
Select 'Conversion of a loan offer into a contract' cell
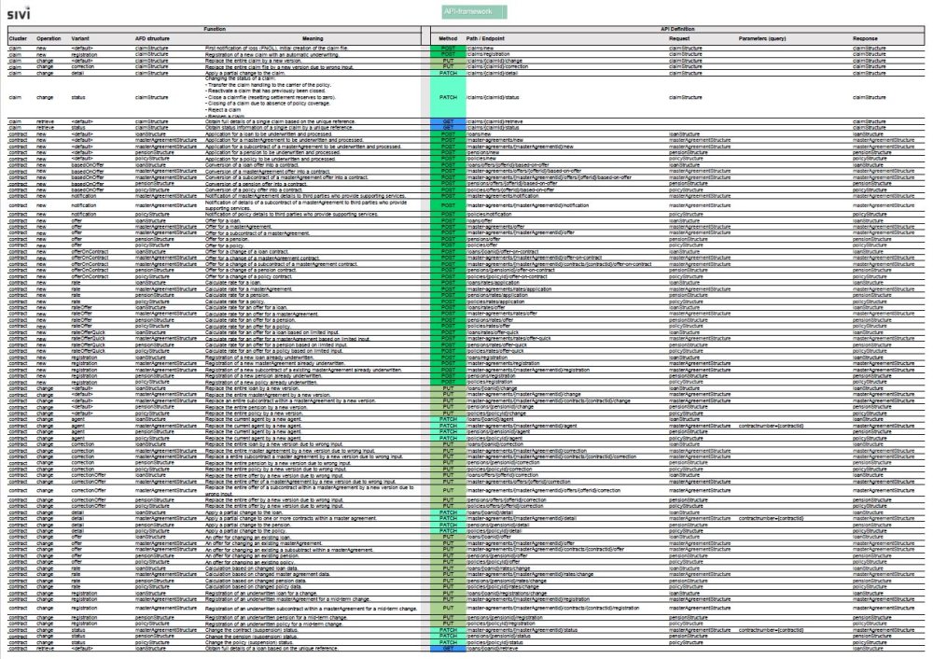pos(256,165)
